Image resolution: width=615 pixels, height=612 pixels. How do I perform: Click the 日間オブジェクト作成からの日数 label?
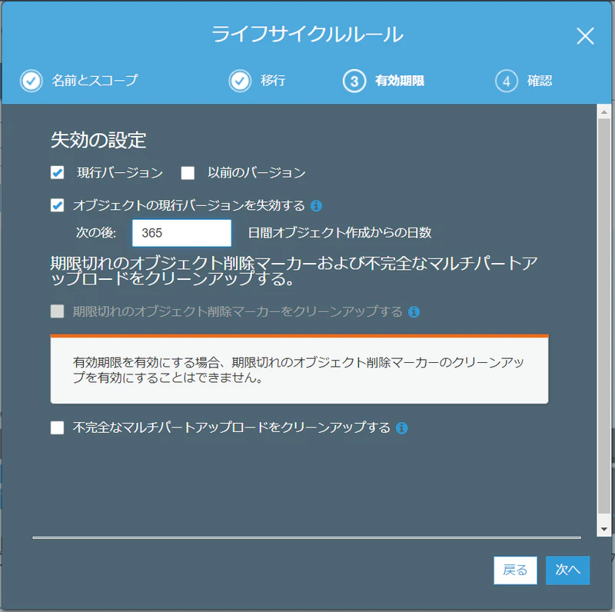pos(340,233)
